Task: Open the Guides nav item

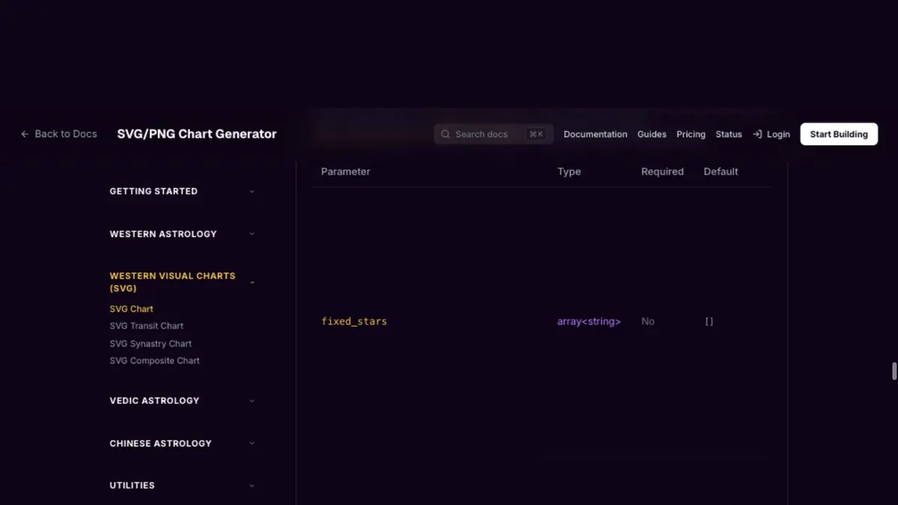Action: [x=652, y=134]
